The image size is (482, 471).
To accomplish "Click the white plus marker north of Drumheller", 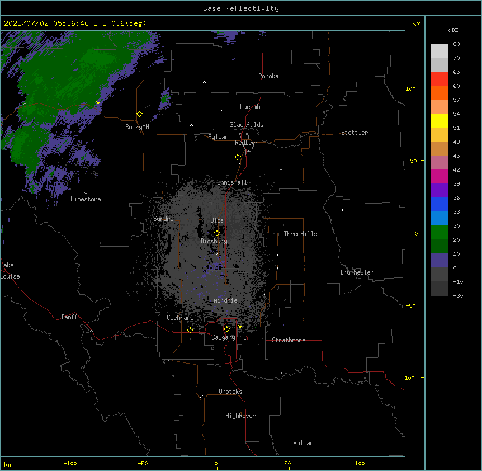I will (342, 210).
